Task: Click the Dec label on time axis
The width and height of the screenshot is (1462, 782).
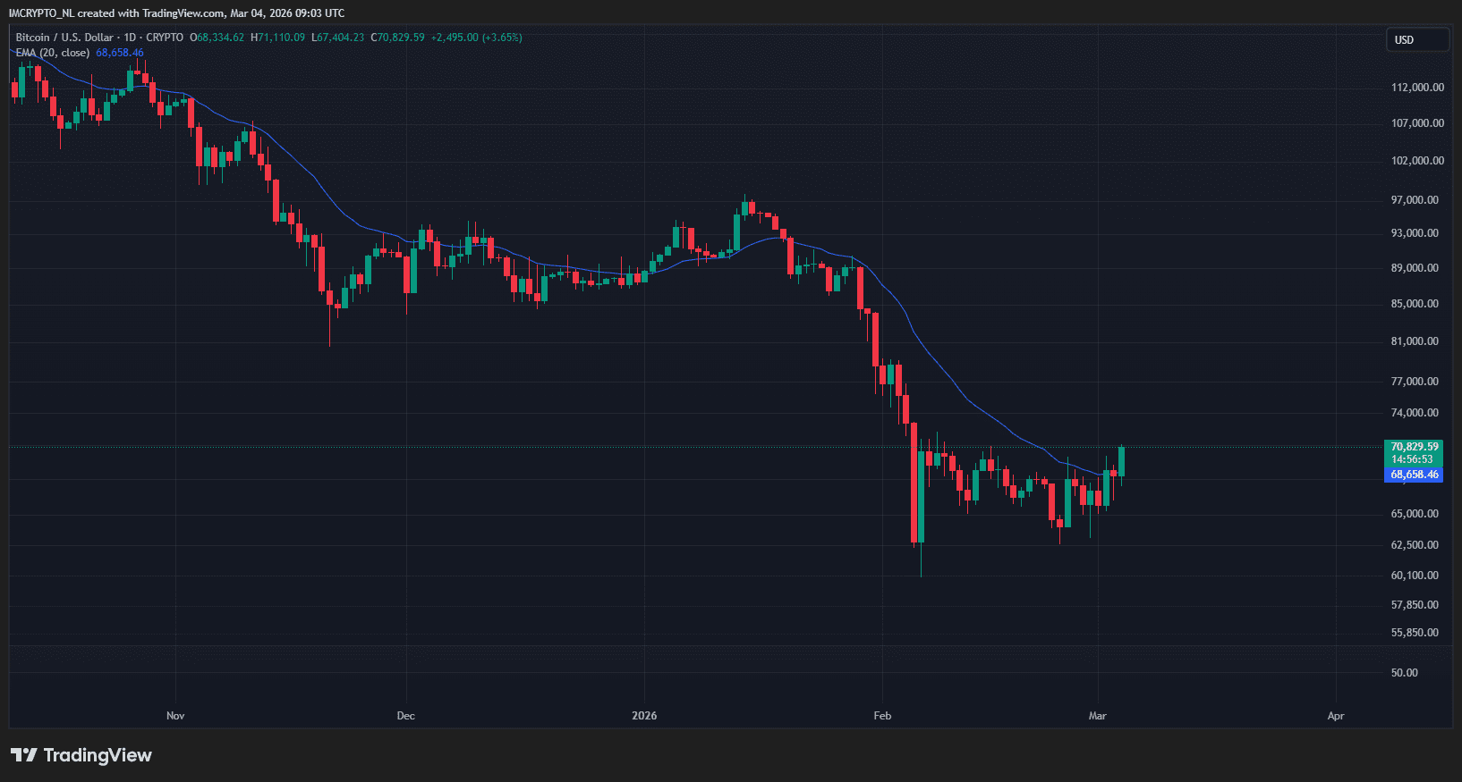Action: click(405, 716)
